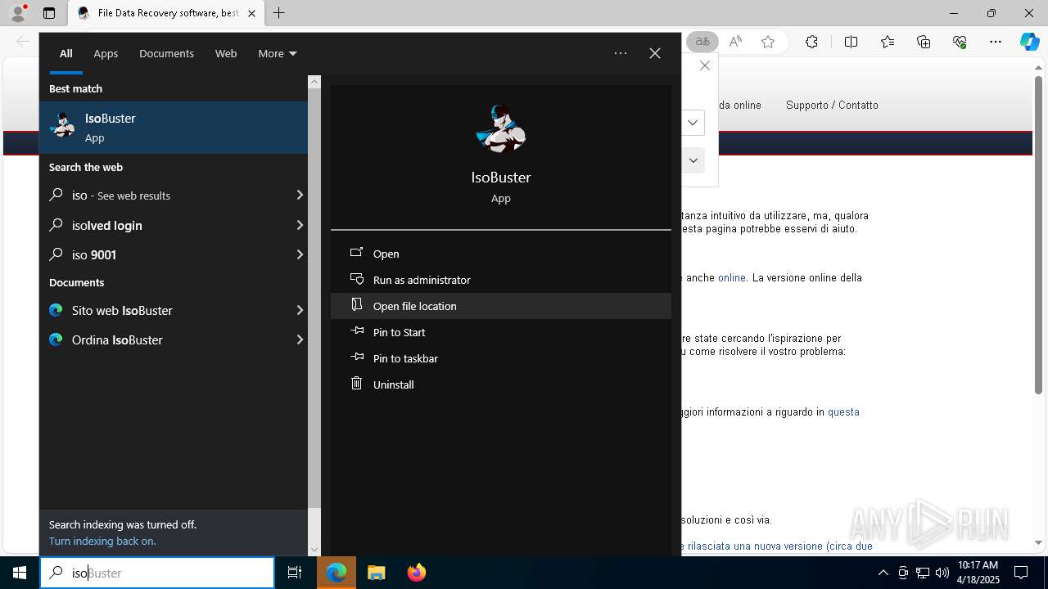Click the Edge translate icon

tap(702, 42)
